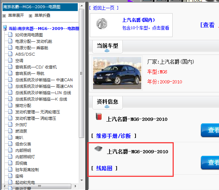Open 总线系统及诊断插座—高速CAN entry
The image size is (219, 190).
click(x=44, y=86)
